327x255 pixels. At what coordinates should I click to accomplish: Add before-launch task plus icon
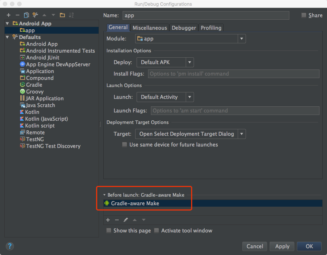coord(108,220)
